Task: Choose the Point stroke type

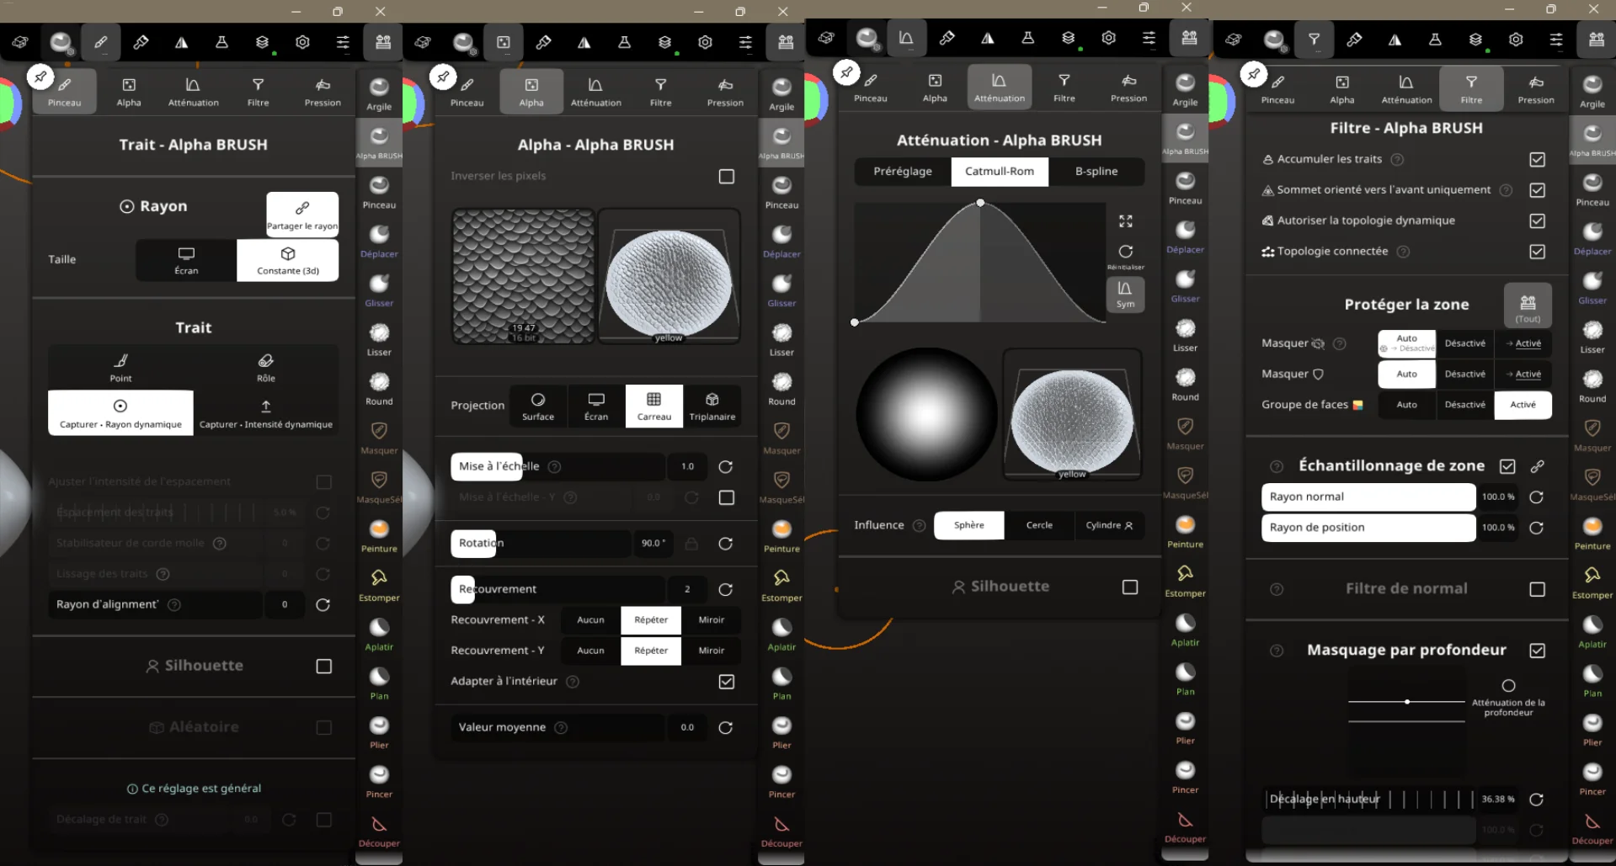Action: tap(120, 368)
